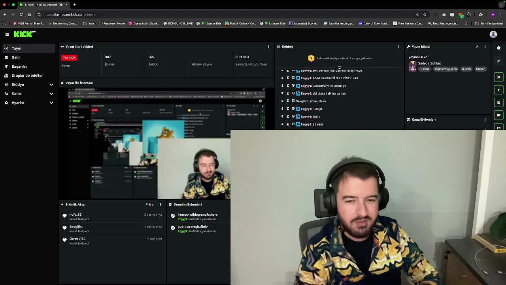506x285 pixels.
Task: Delete Sevgilim's 'afiyet olsun' message
Action: coord(282,101)
